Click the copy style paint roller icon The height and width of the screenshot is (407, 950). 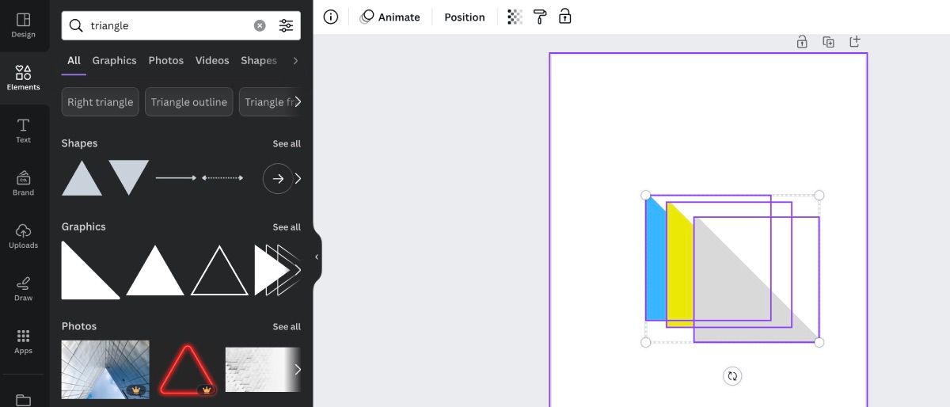(540, 17)
